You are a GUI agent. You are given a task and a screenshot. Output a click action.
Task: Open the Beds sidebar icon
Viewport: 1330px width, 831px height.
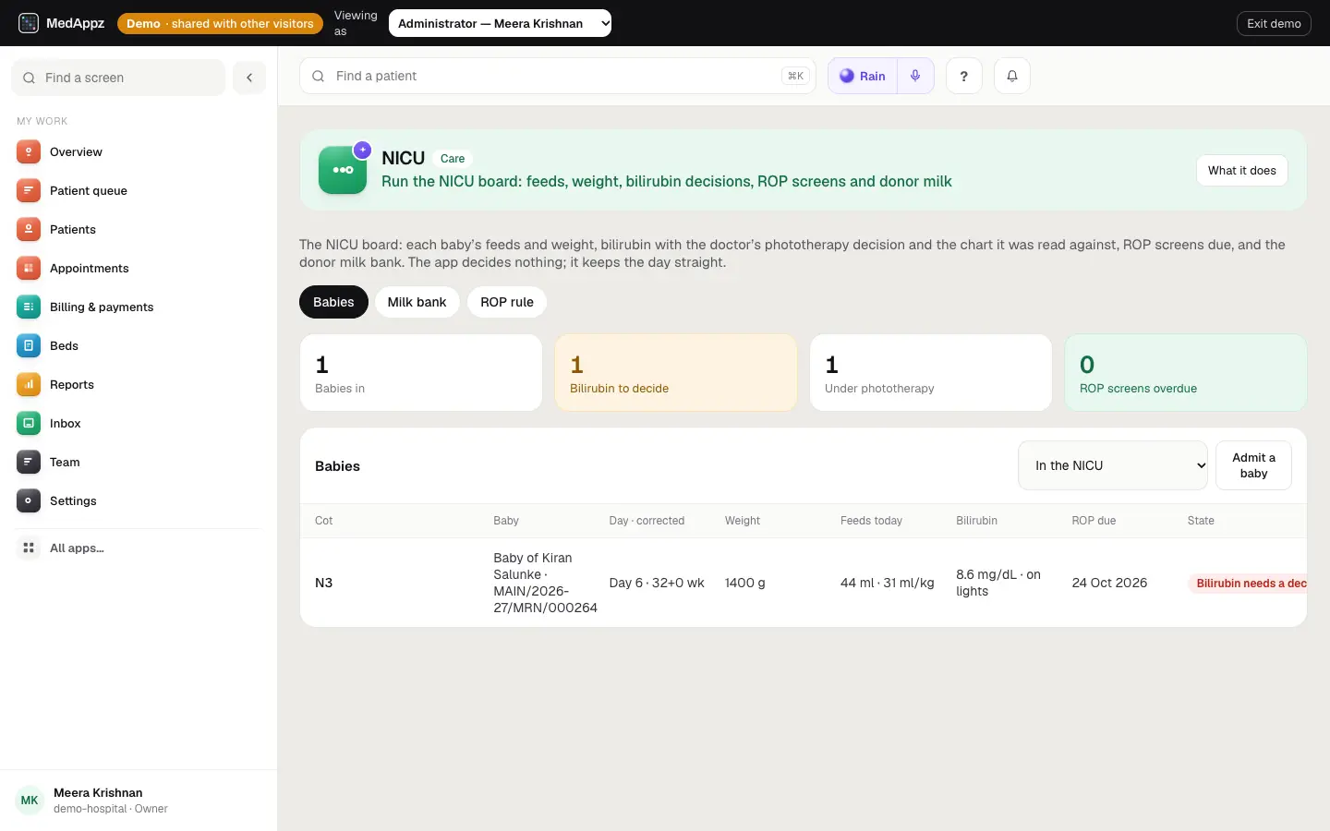coord(29,346)
